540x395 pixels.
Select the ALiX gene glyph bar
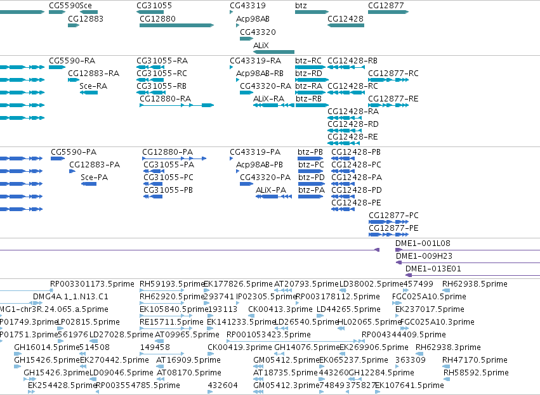pyautogui.click(x=273, y=52)
